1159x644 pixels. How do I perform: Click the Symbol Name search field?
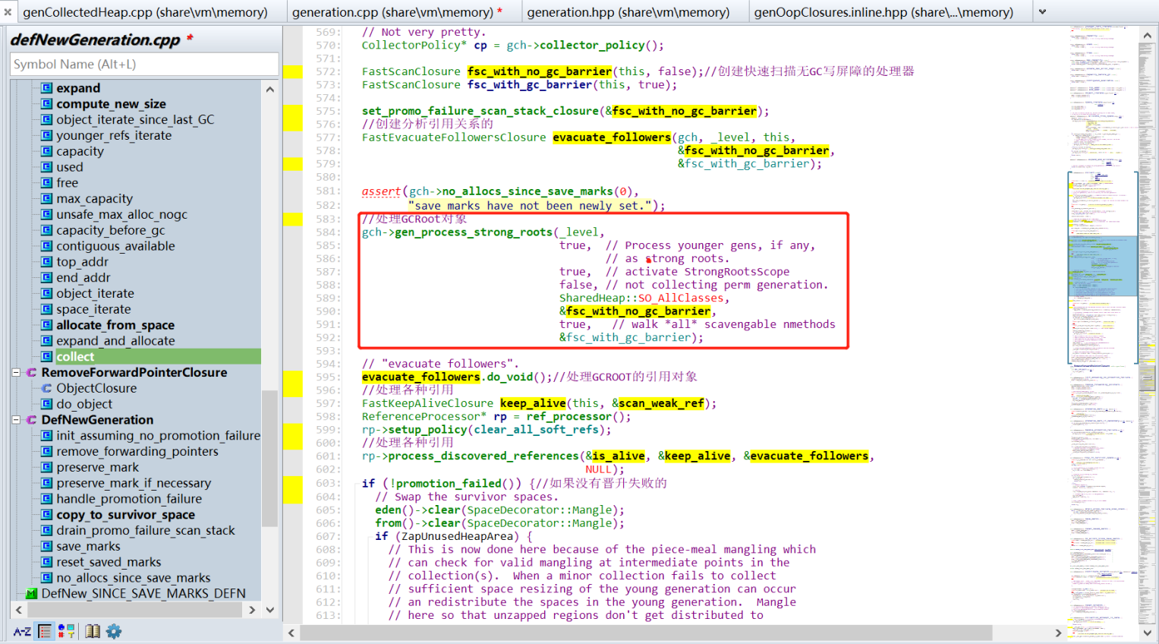click(144, 65)
